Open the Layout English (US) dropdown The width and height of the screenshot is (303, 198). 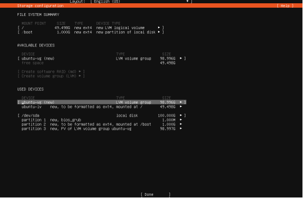click(141, 2)
